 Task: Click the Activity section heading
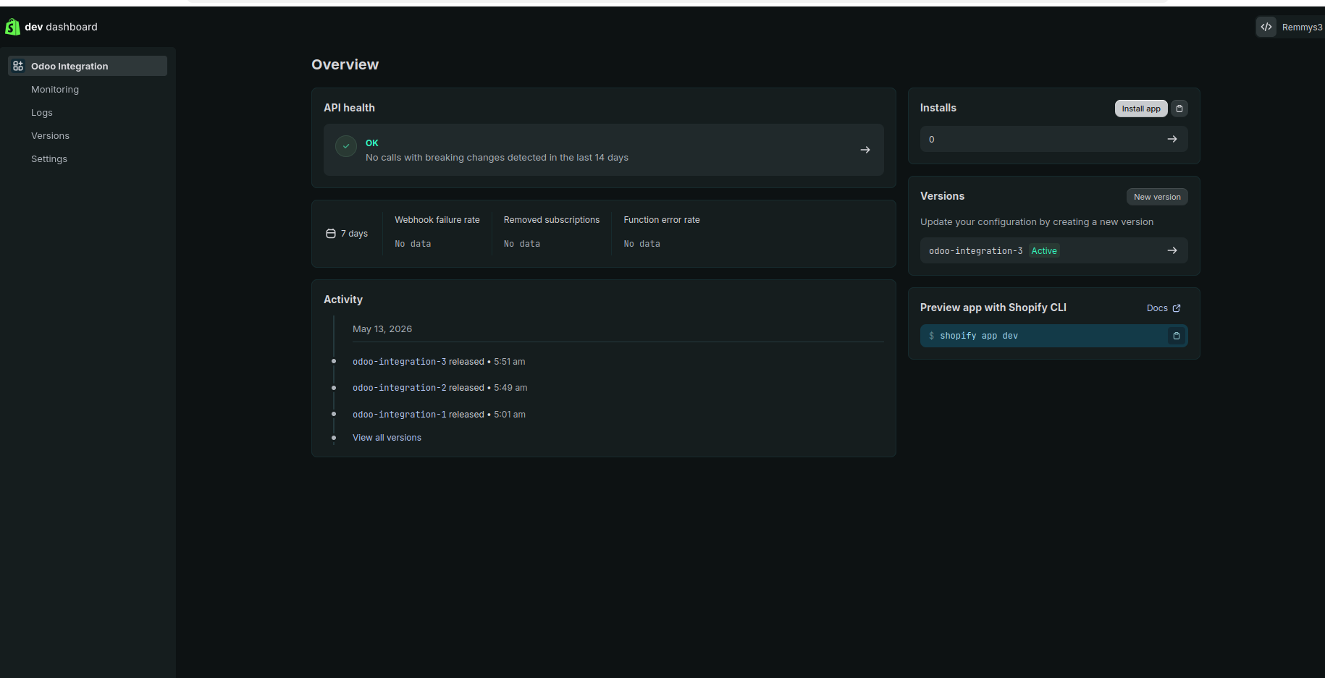[x=343, y=300]
